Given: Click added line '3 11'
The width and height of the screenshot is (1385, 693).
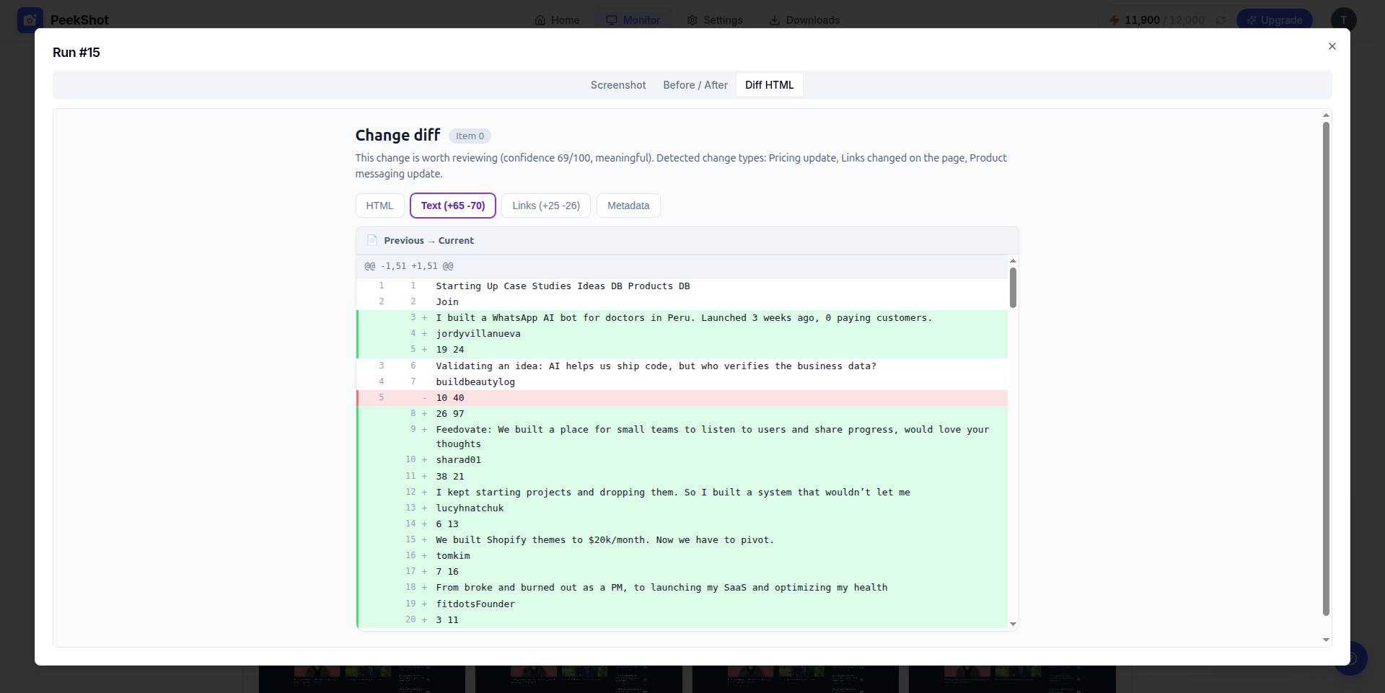Looking at the screenshot, I should click(x=682, y=620).
